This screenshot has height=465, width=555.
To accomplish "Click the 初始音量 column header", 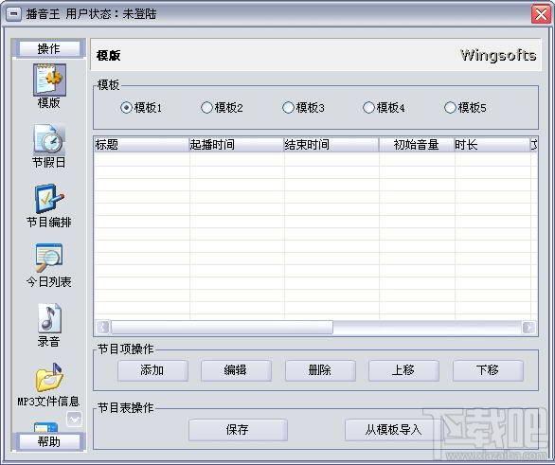I will coord(417,145).
